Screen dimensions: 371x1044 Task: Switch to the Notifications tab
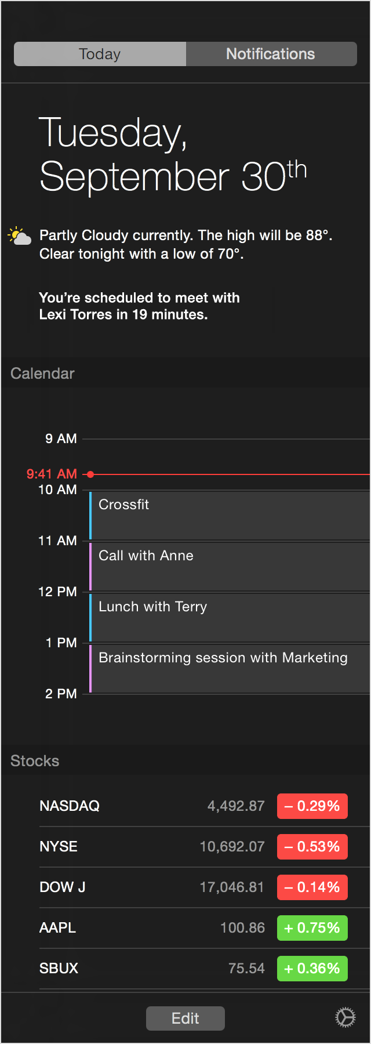[x=271, y=54]
